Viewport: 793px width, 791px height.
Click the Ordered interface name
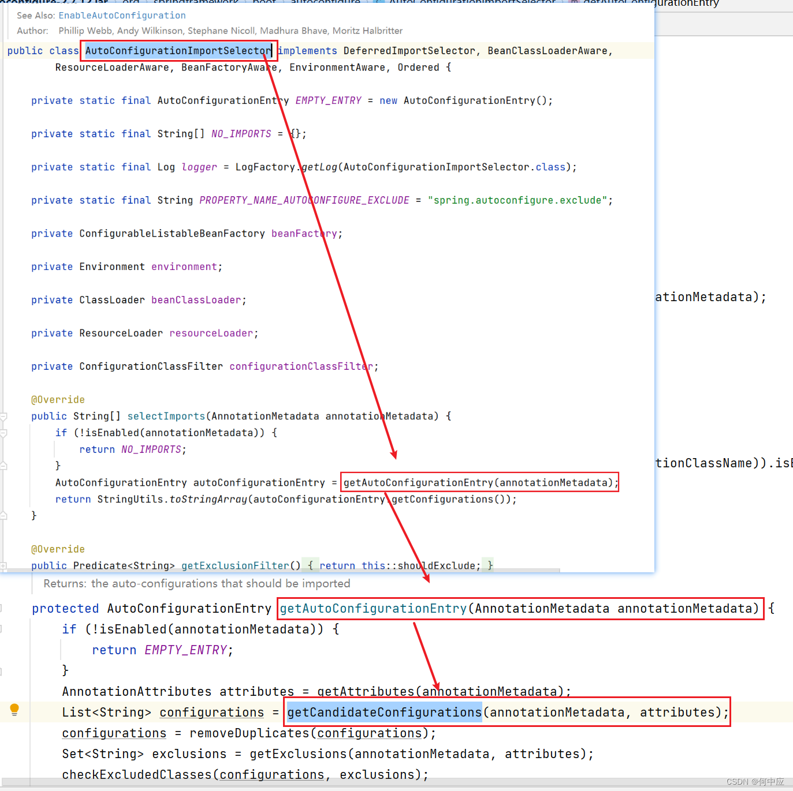click(x=418, y=68)
